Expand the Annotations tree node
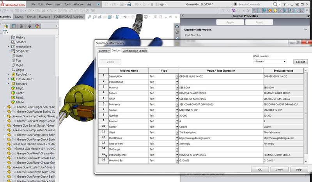 (9, 46)
